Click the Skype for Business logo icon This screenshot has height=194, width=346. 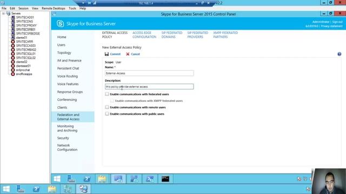60,24
